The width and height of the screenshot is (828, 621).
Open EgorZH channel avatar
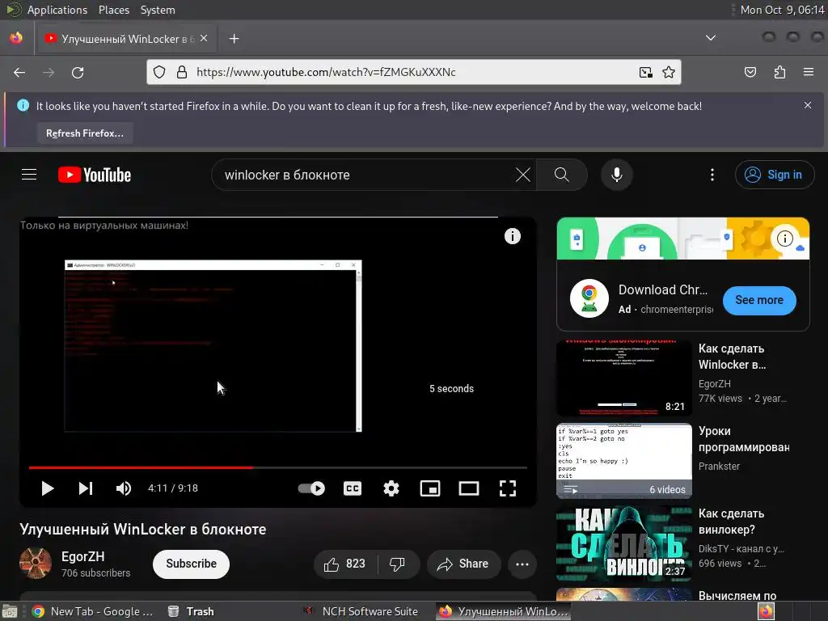click(x=36, y=564)
